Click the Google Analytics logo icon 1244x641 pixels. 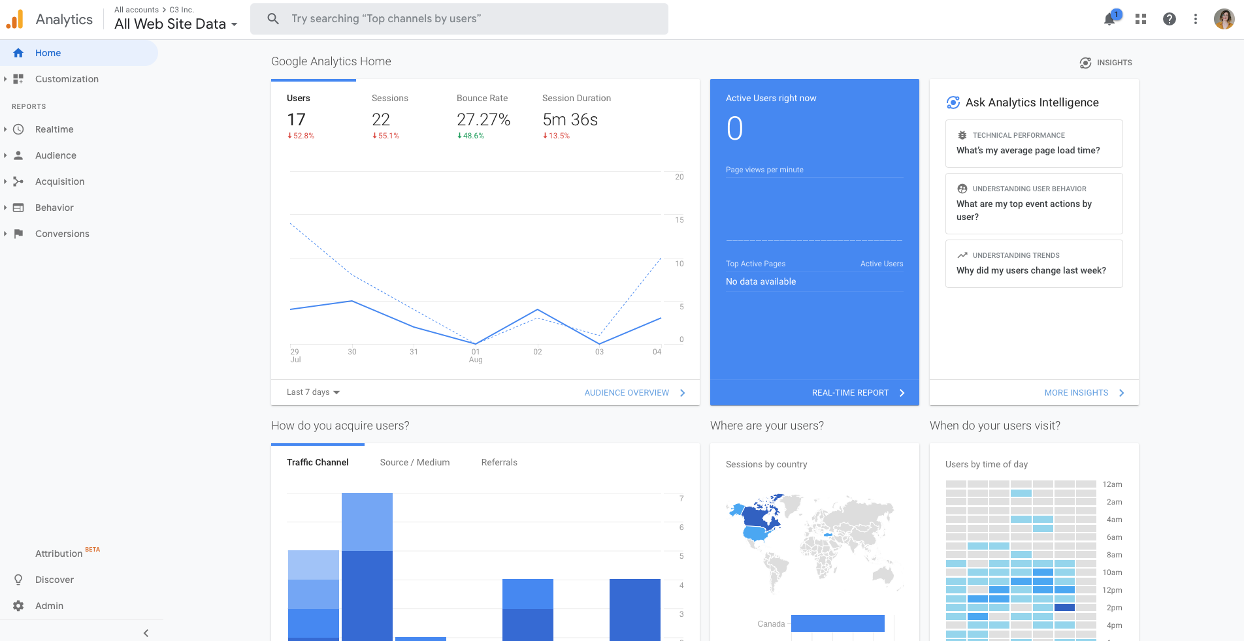pyautogui.click(x=15, y=20)
